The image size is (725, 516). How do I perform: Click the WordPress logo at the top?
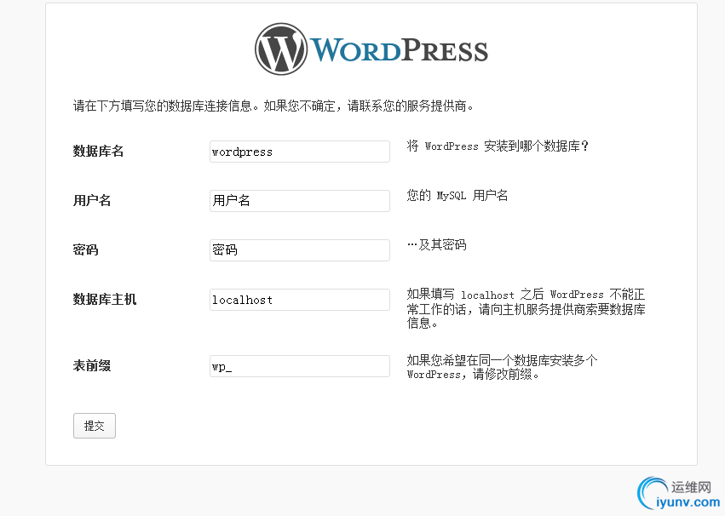(x=371, y=49)
